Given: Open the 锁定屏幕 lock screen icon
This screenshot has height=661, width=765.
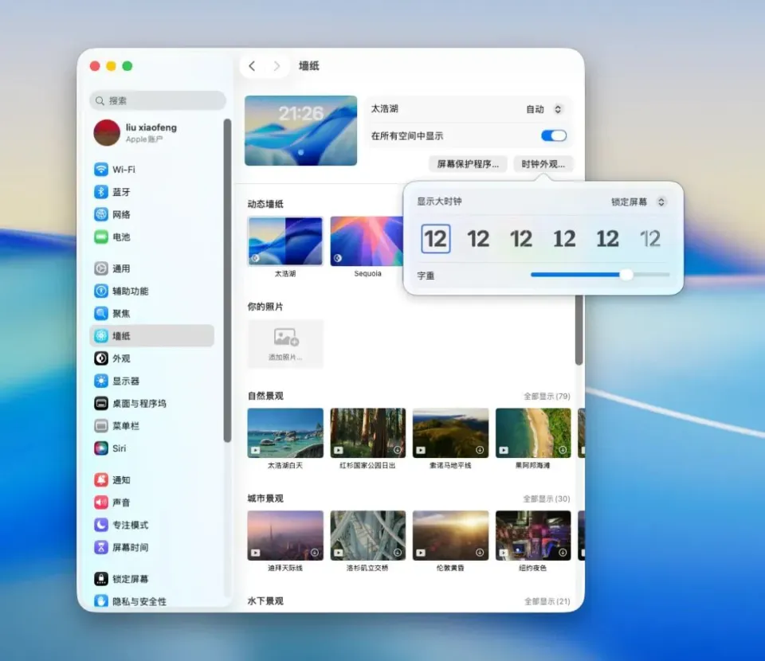Looking at the screenshot, I should click(x=101, y=579).
